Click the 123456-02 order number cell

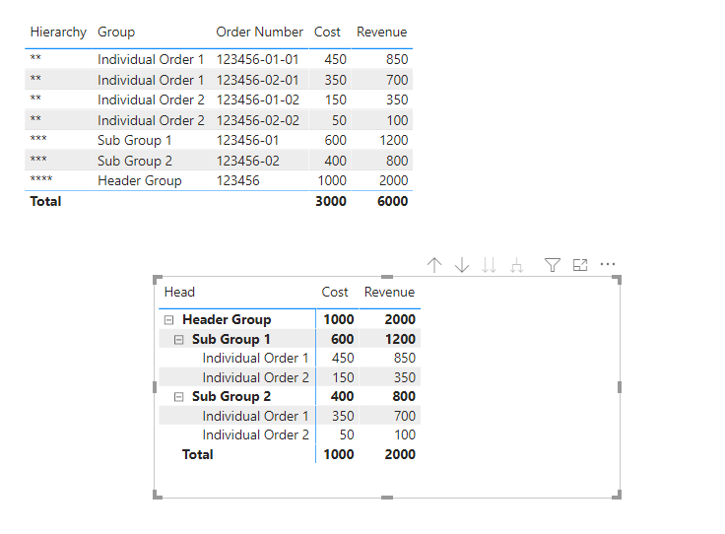[248, 161]
